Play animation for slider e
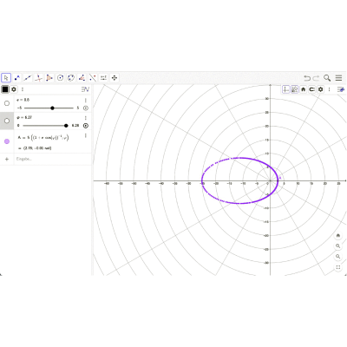Viewport: 347px width, 347px height. (86, 108)
